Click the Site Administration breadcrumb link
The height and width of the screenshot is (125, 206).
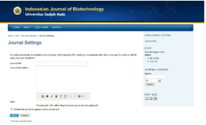(29, 36)
